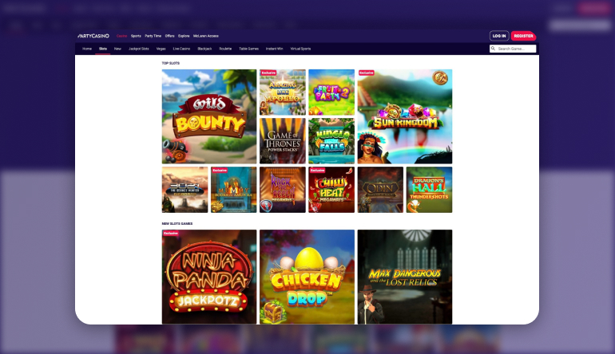The image size is (615, 354).
Task: Open Max Dangerous Lost Relics slot
Action: [x=405, y=277]
